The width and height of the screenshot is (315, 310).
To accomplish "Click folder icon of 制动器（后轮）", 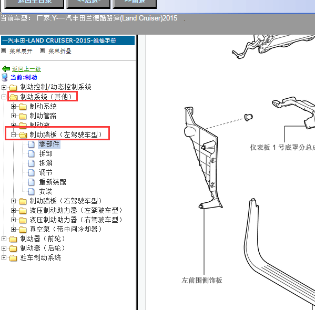I will 13,248.
